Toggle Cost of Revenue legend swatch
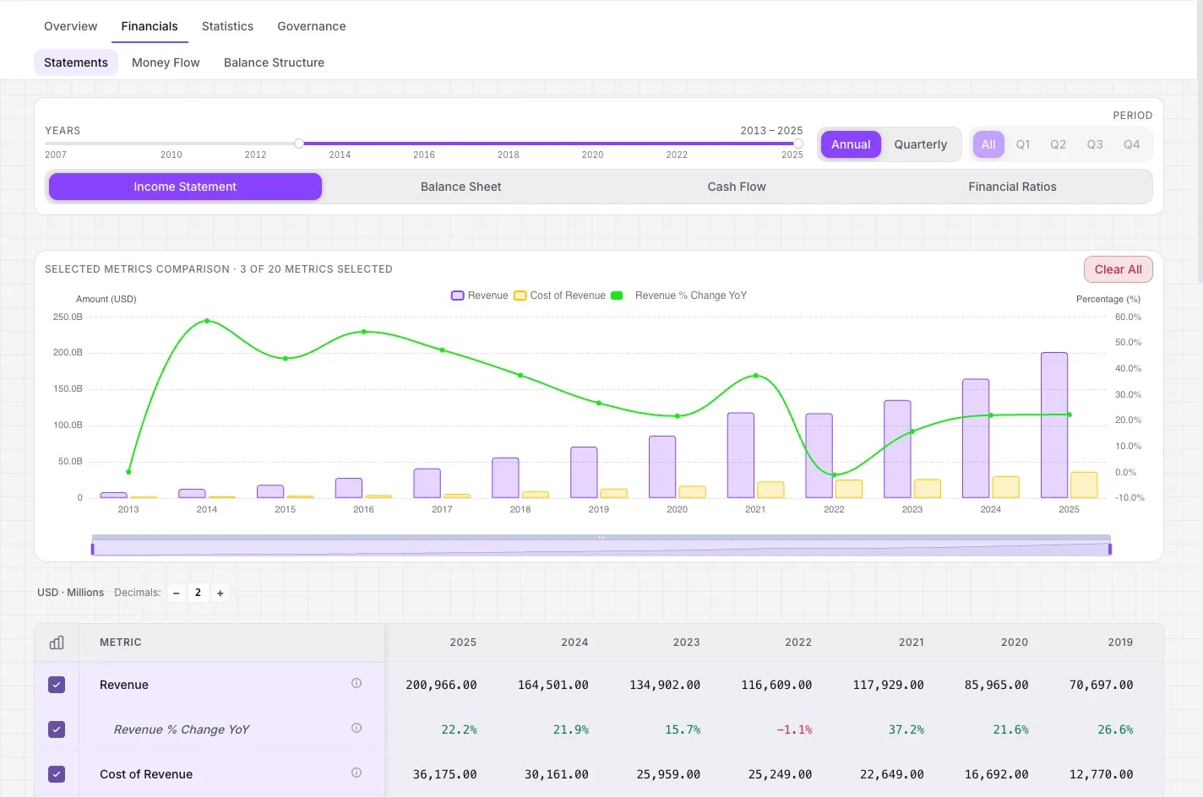The image size is (1203, 797). point(520,295)
